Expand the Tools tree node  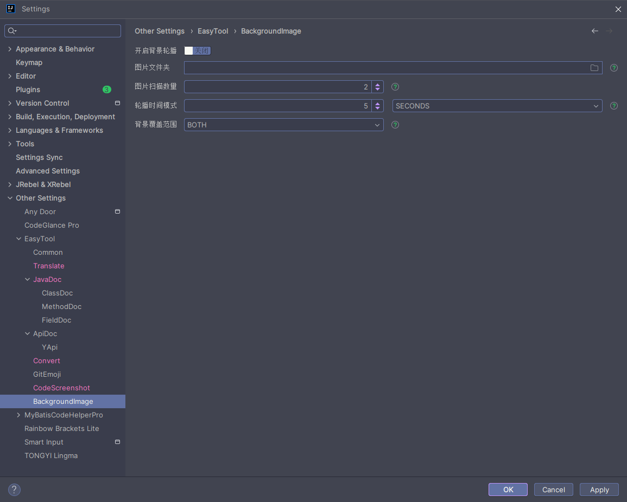click(x=10, y=144)
